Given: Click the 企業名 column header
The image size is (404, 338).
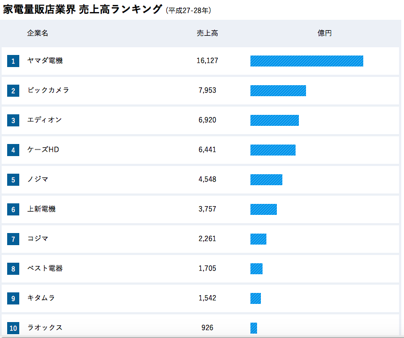Looking at the screenshot, I should click(x=37, y=33).
